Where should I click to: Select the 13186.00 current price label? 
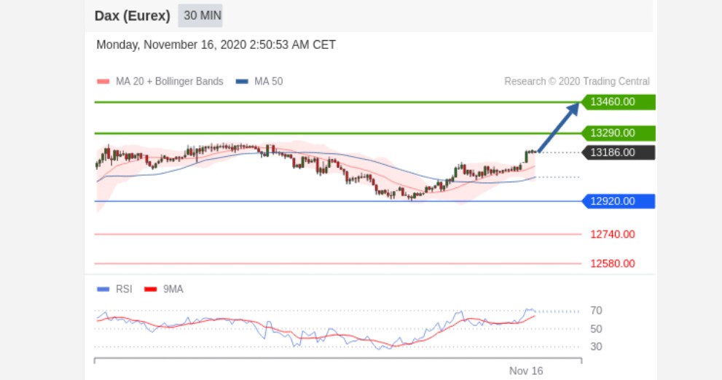(618, 152)
